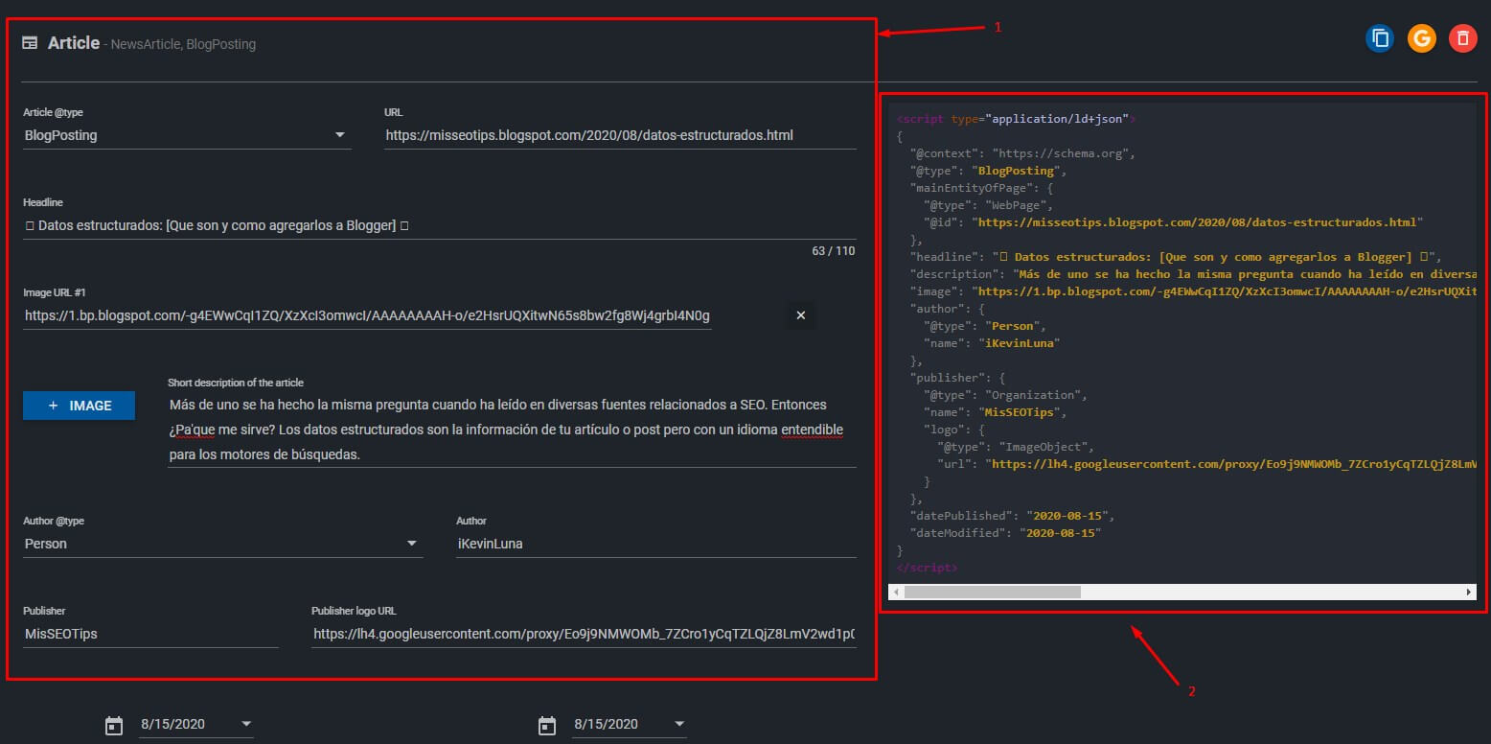Click the code scrollbar right arrow
Image resolution: width=1491 pixels, height=744 pixels.
click(1470, 593)
